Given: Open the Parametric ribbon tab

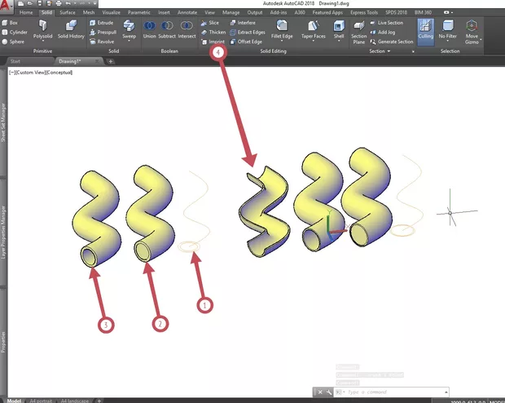Looking at the screenshot, I should [x=138, y=12].
